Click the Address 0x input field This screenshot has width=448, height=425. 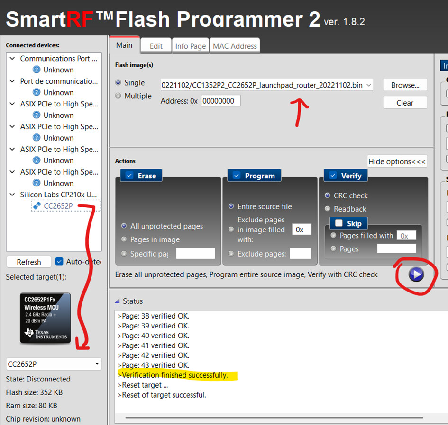(220, 101)
